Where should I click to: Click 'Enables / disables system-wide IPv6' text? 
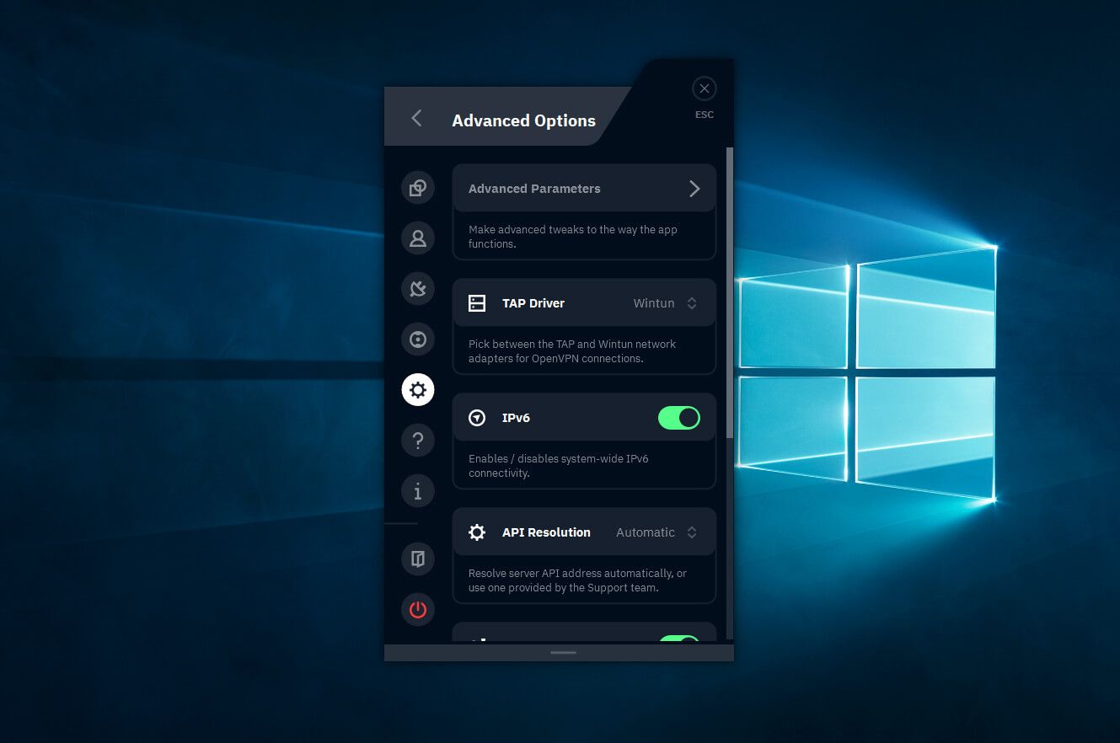[559, 466]
